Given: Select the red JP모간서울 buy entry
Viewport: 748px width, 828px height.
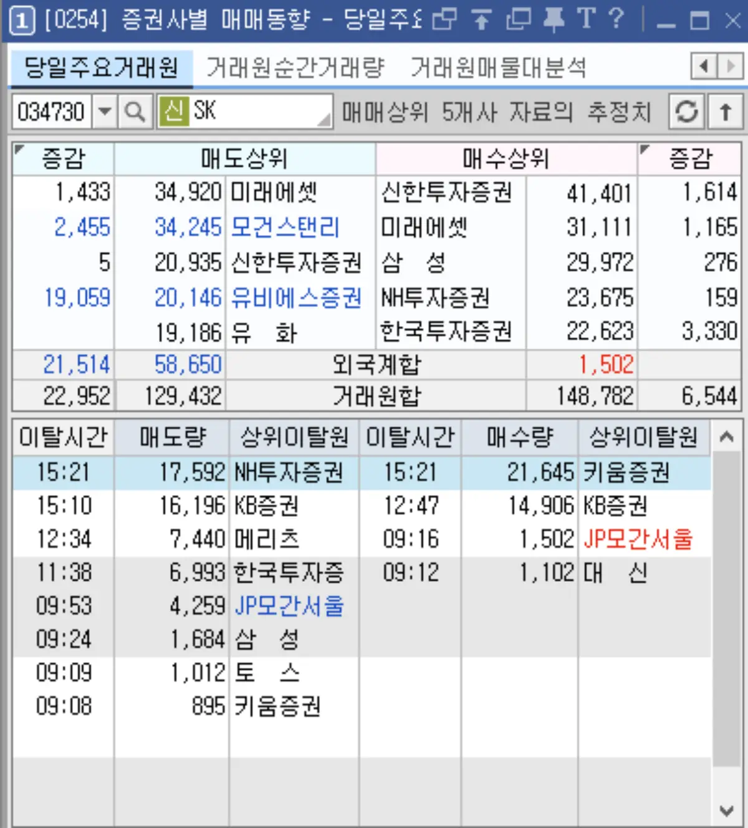Looking at the screenshot, I should (x=638, y=539).
